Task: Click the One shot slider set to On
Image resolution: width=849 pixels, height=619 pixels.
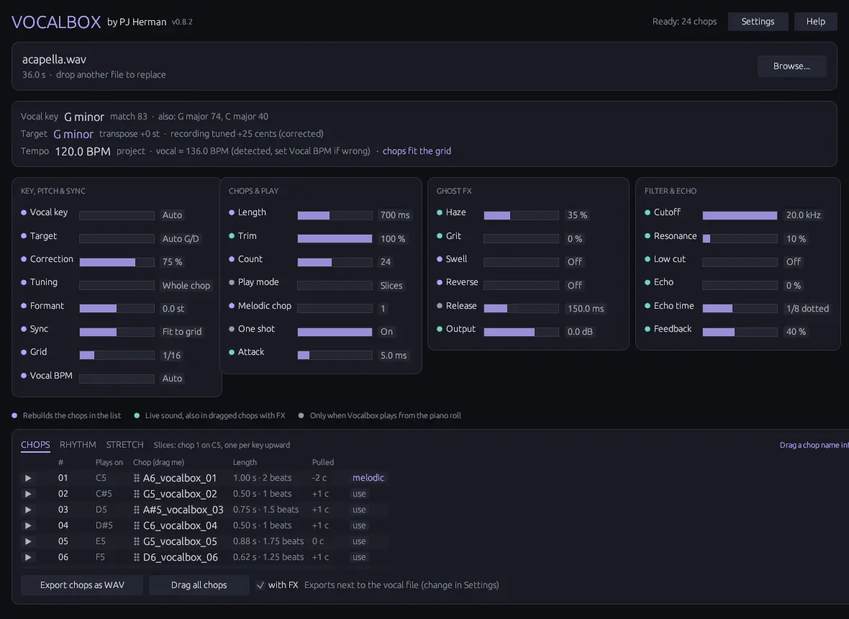Action: point(335,332)
